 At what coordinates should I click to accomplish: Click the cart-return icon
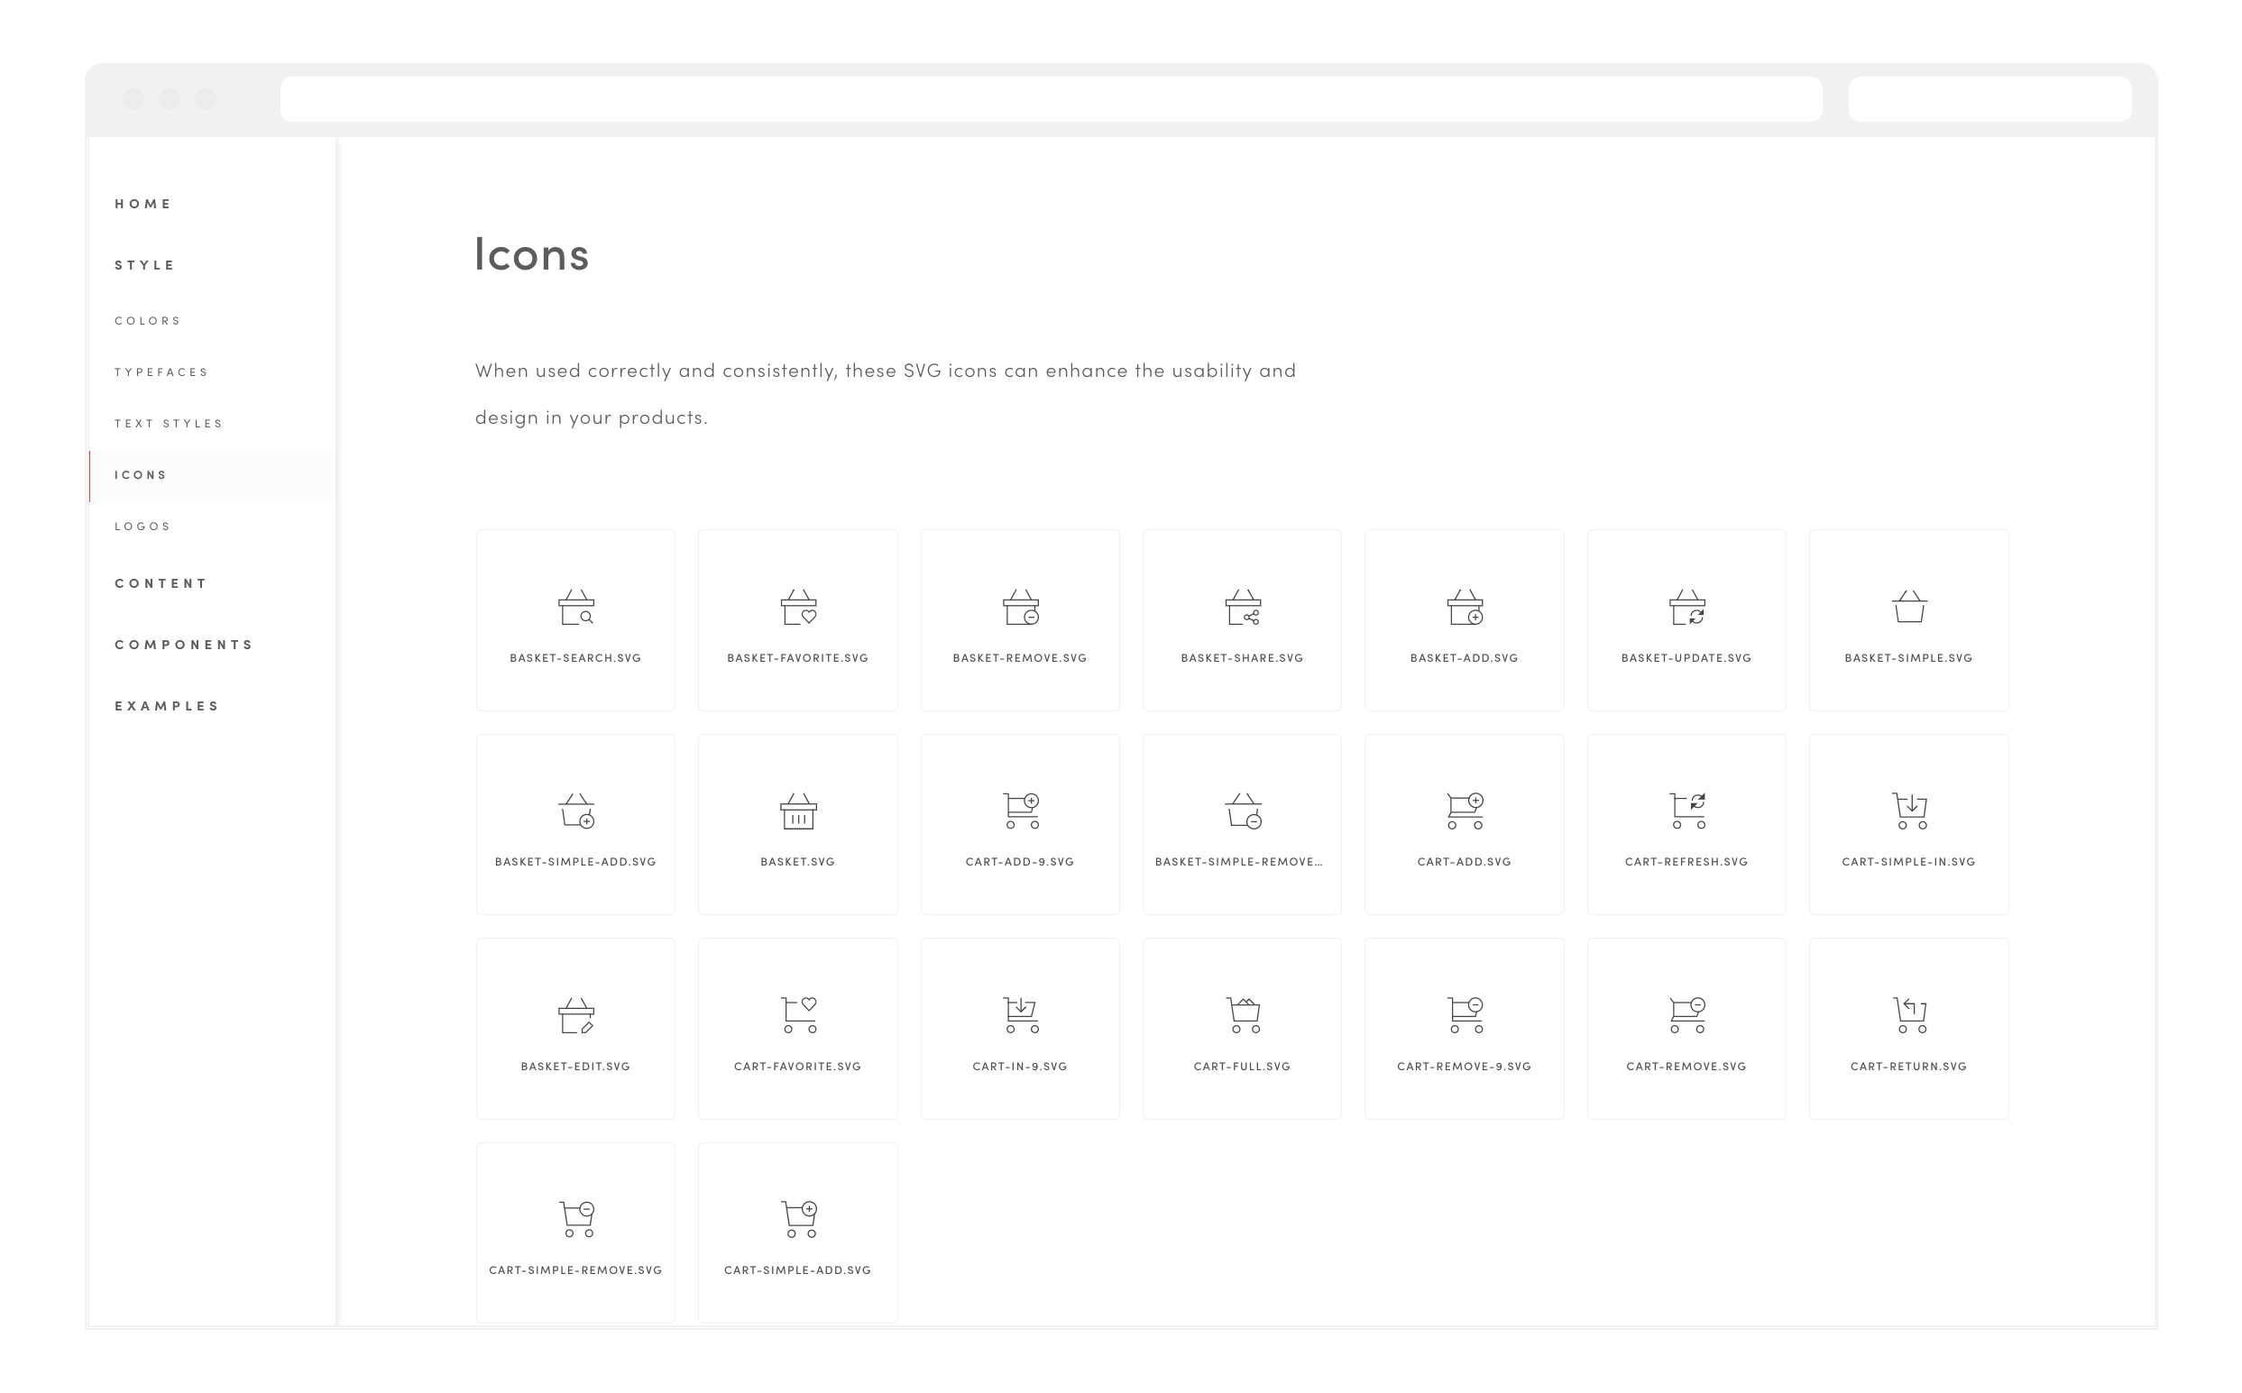pos(1908,1015)
